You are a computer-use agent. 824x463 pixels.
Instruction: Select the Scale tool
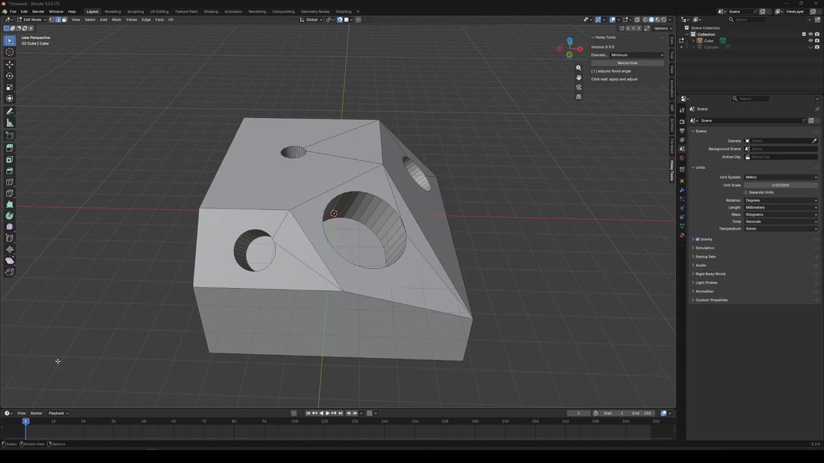pyautogui.click(x=10, y=88)
